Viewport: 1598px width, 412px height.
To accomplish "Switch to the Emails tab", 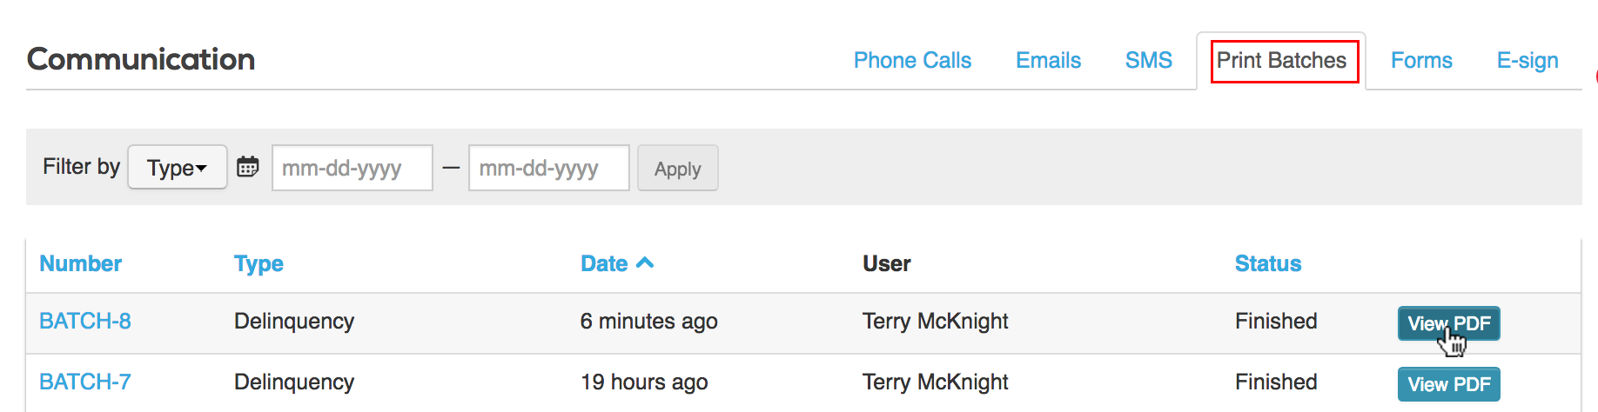I will click(1048, 60).
